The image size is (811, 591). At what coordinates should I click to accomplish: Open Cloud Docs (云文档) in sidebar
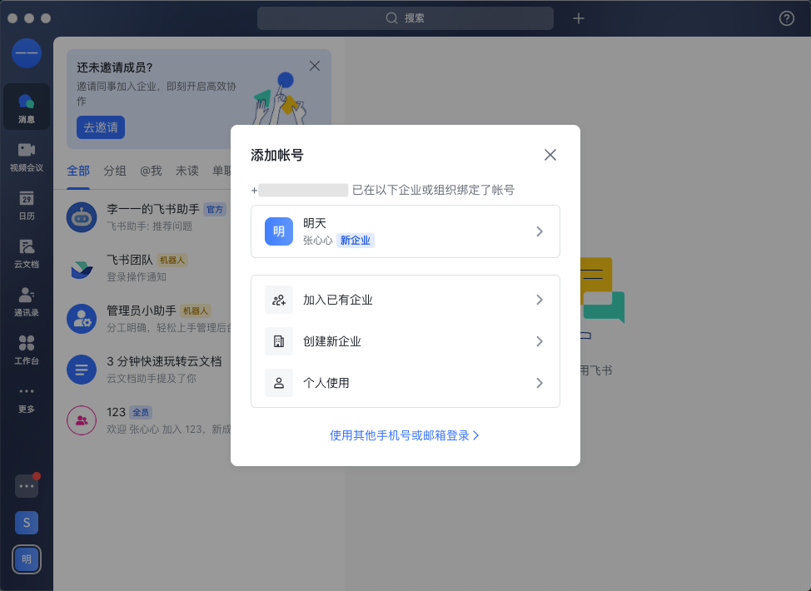(x=27, y=253)
